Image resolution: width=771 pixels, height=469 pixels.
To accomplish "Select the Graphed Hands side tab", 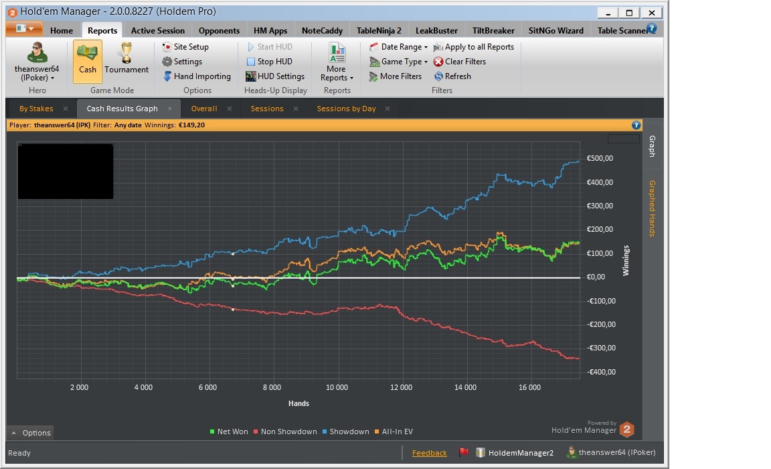I will pyautogui.click(x=653, y=208).
